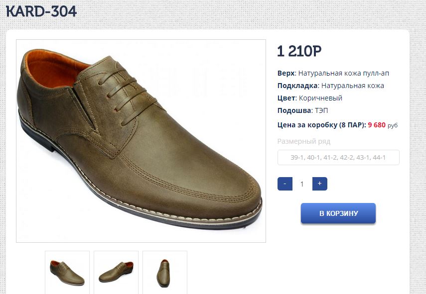Click the Размерный ряд label
Screen dimensions: 426x294
(x=304, y=141)
